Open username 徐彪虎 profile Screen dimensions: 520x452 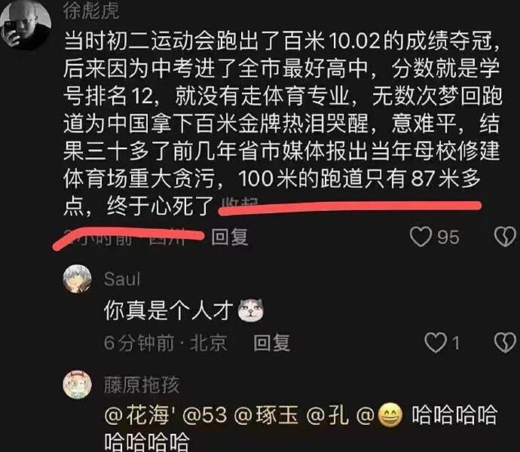(91, 11)
